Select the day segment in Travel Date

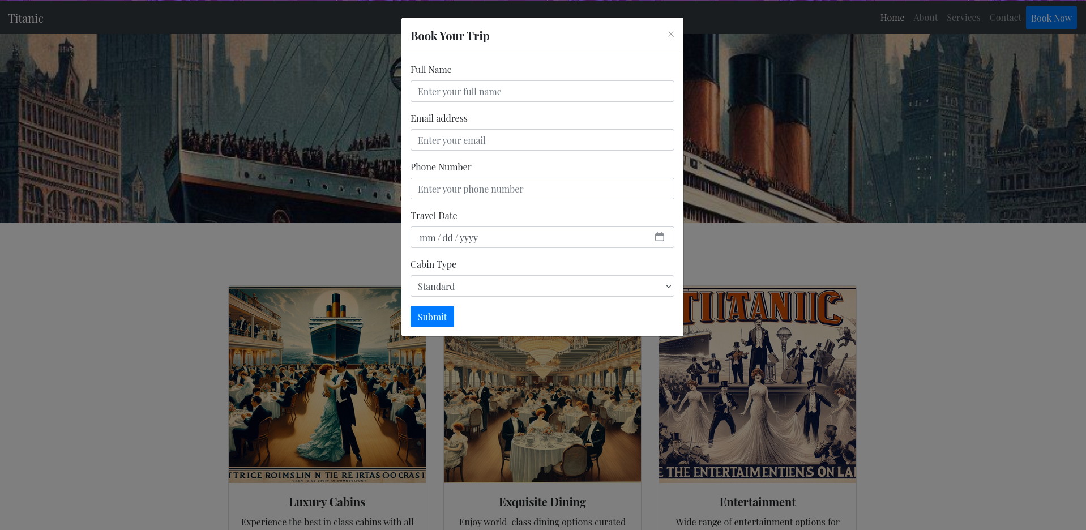coord(447,238)
